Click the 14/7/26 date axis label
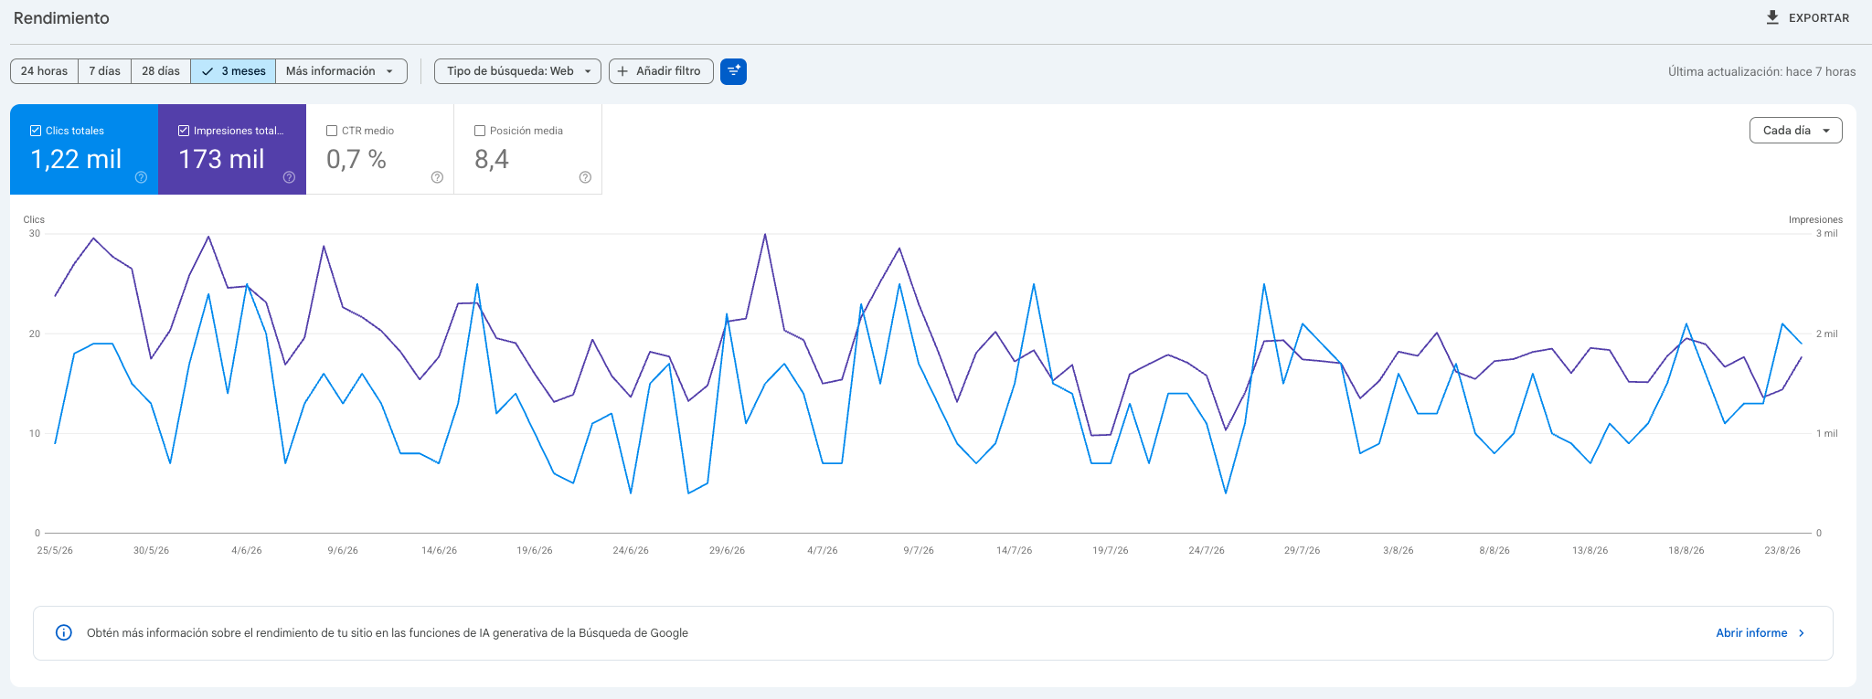 point(1014,550)
